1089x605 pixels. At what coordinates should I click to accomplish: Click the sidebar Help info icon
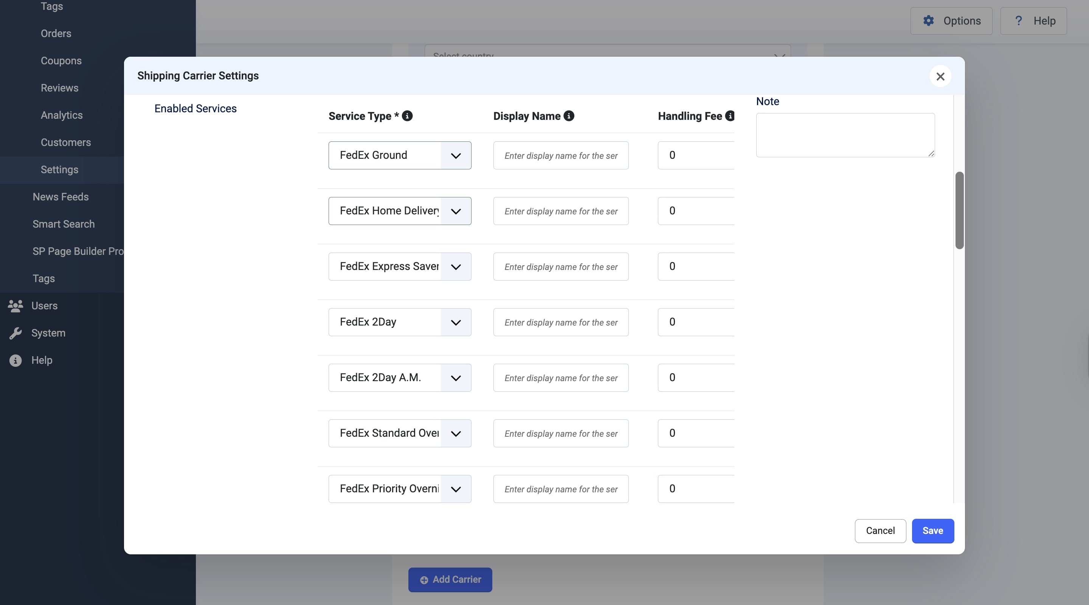tap(16, 360)
